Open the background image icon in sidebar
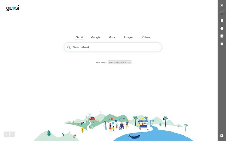226x141 pixels. 222,36
